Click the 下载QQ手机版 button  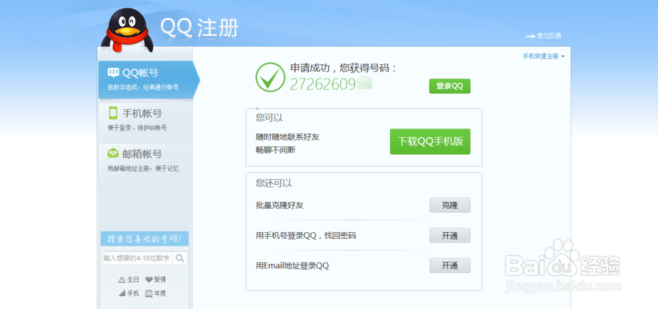point(430,141)
